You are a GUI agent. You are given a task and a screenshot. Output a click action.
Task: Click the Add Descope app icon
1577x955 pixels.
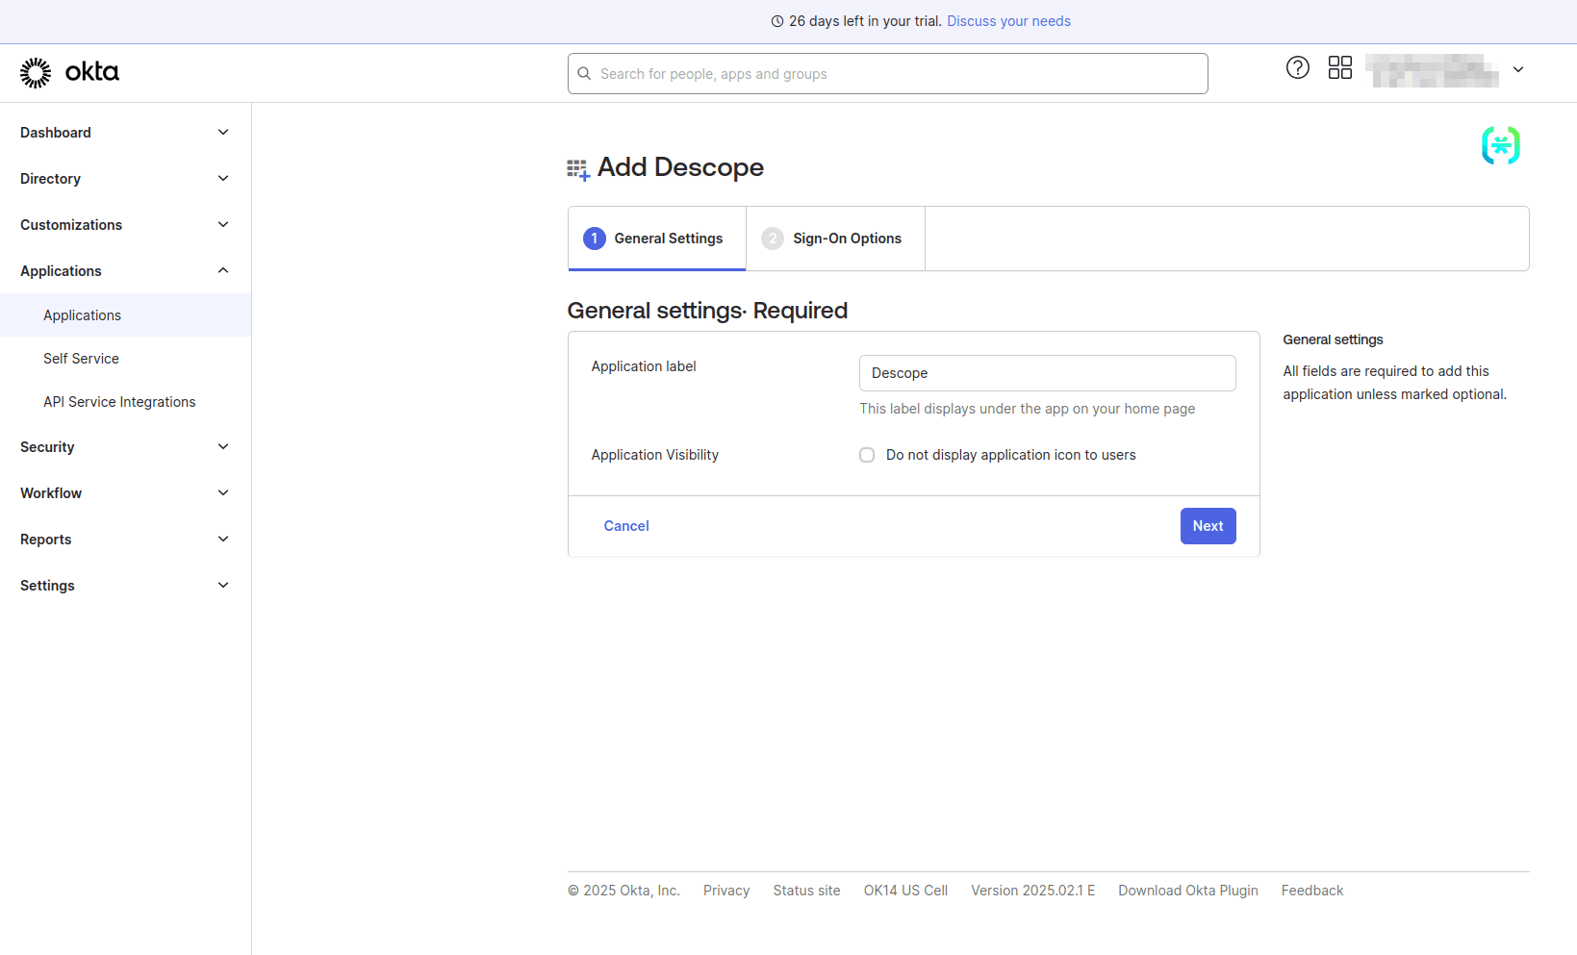click(577, 167)
